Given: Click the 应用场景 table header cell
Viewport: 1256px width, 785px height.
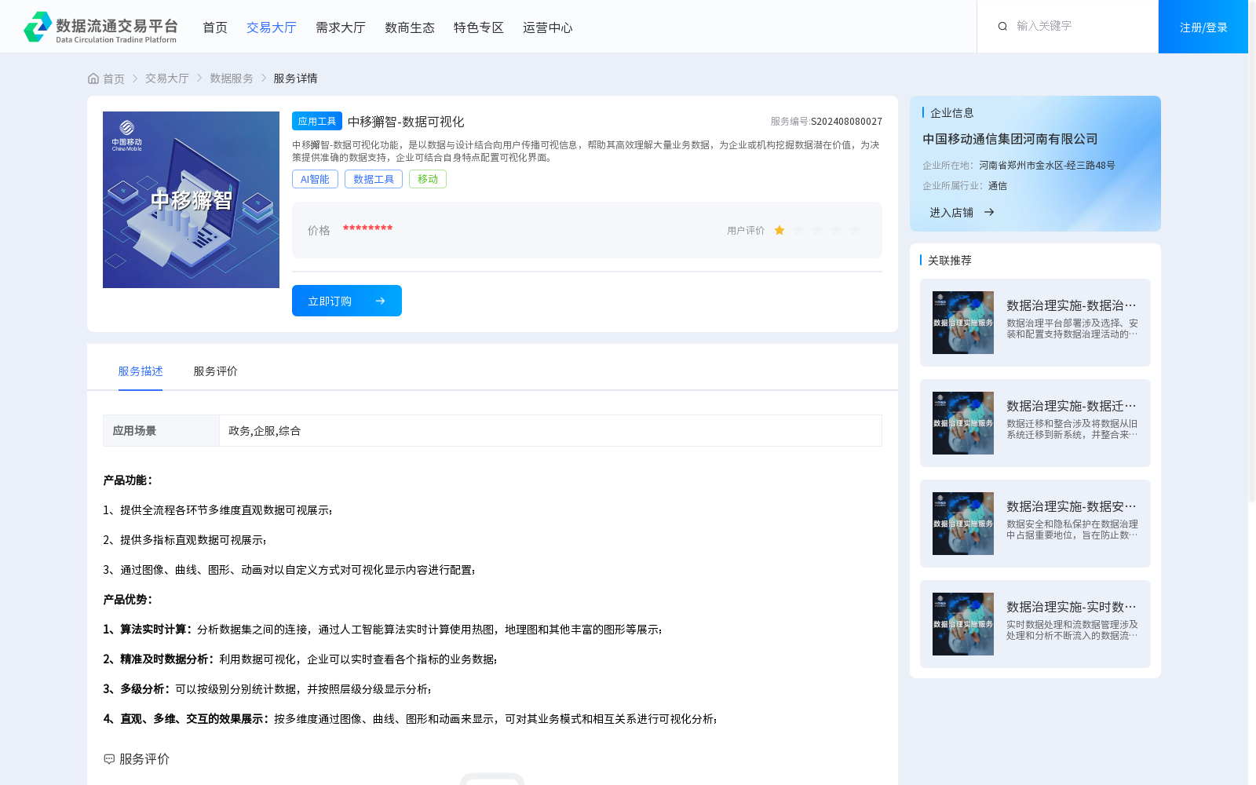Looking at the screenshot, I should tap(161, 430).
